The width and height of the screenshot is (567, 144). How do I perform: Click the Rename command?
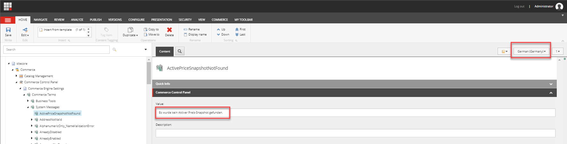click(192, 29)
